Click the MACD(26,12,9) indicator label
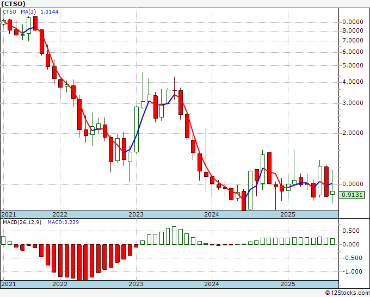The height and width of the screenshot is (297, 370). tap(22, 222)
